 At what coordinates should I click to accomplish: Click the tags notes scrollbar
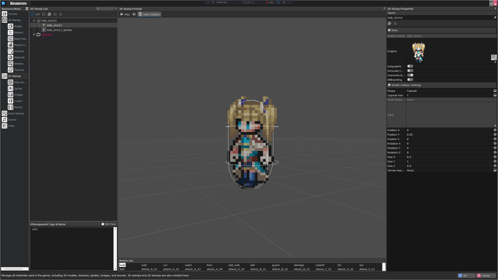115,248
